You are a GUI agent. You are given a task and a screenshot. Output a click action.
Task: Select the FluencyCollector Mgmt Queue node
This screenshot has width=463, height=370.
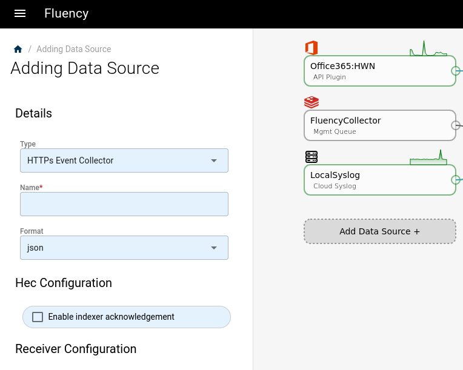[x=380, y=125]
